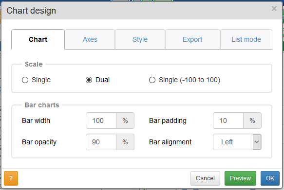
Task: Click the percent addon next to Bar width
Action: (x=125, y=121)
